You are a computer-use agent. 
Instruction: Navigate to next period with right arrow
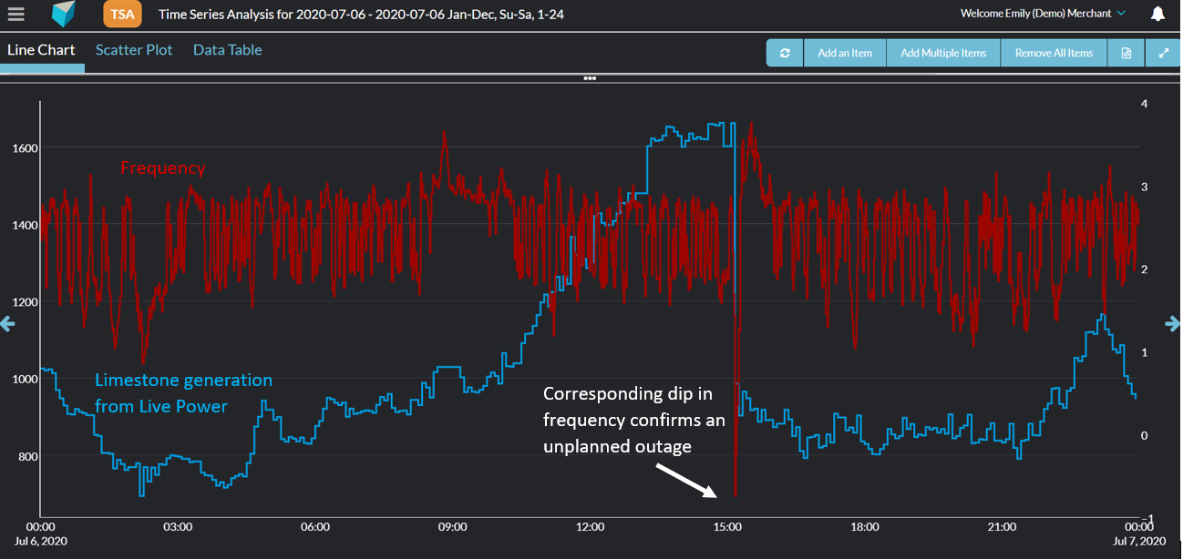tap(1173, 323)
